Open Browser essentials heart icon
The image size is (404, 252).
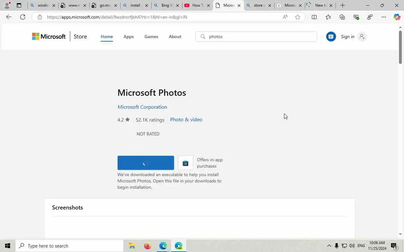click(356, 17)
